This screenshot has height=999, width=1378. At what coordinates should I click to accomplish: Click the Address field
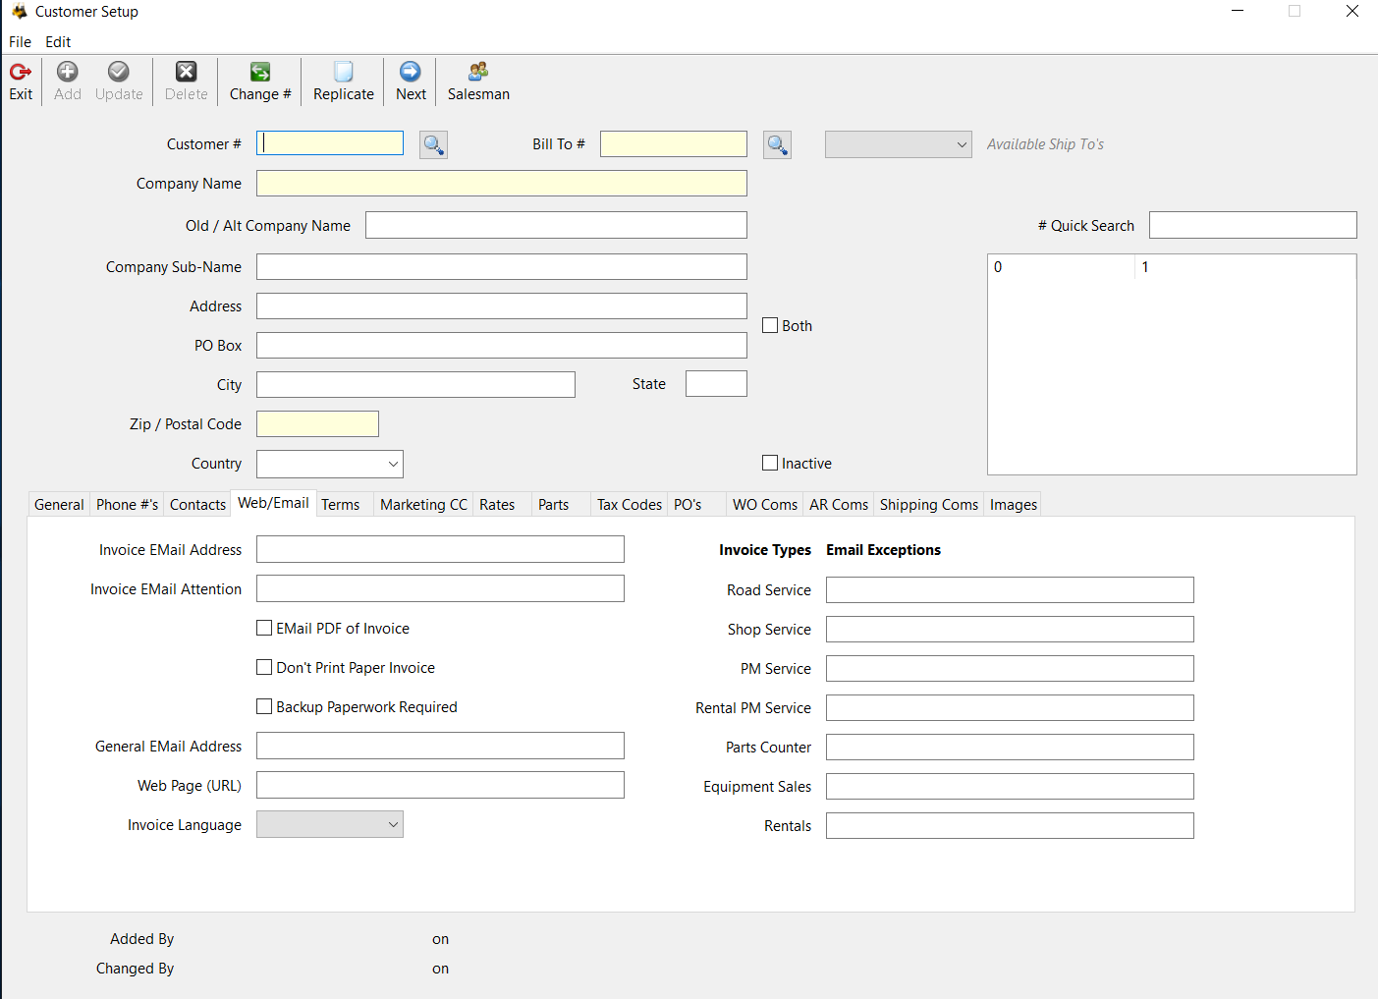click(502, 305)
